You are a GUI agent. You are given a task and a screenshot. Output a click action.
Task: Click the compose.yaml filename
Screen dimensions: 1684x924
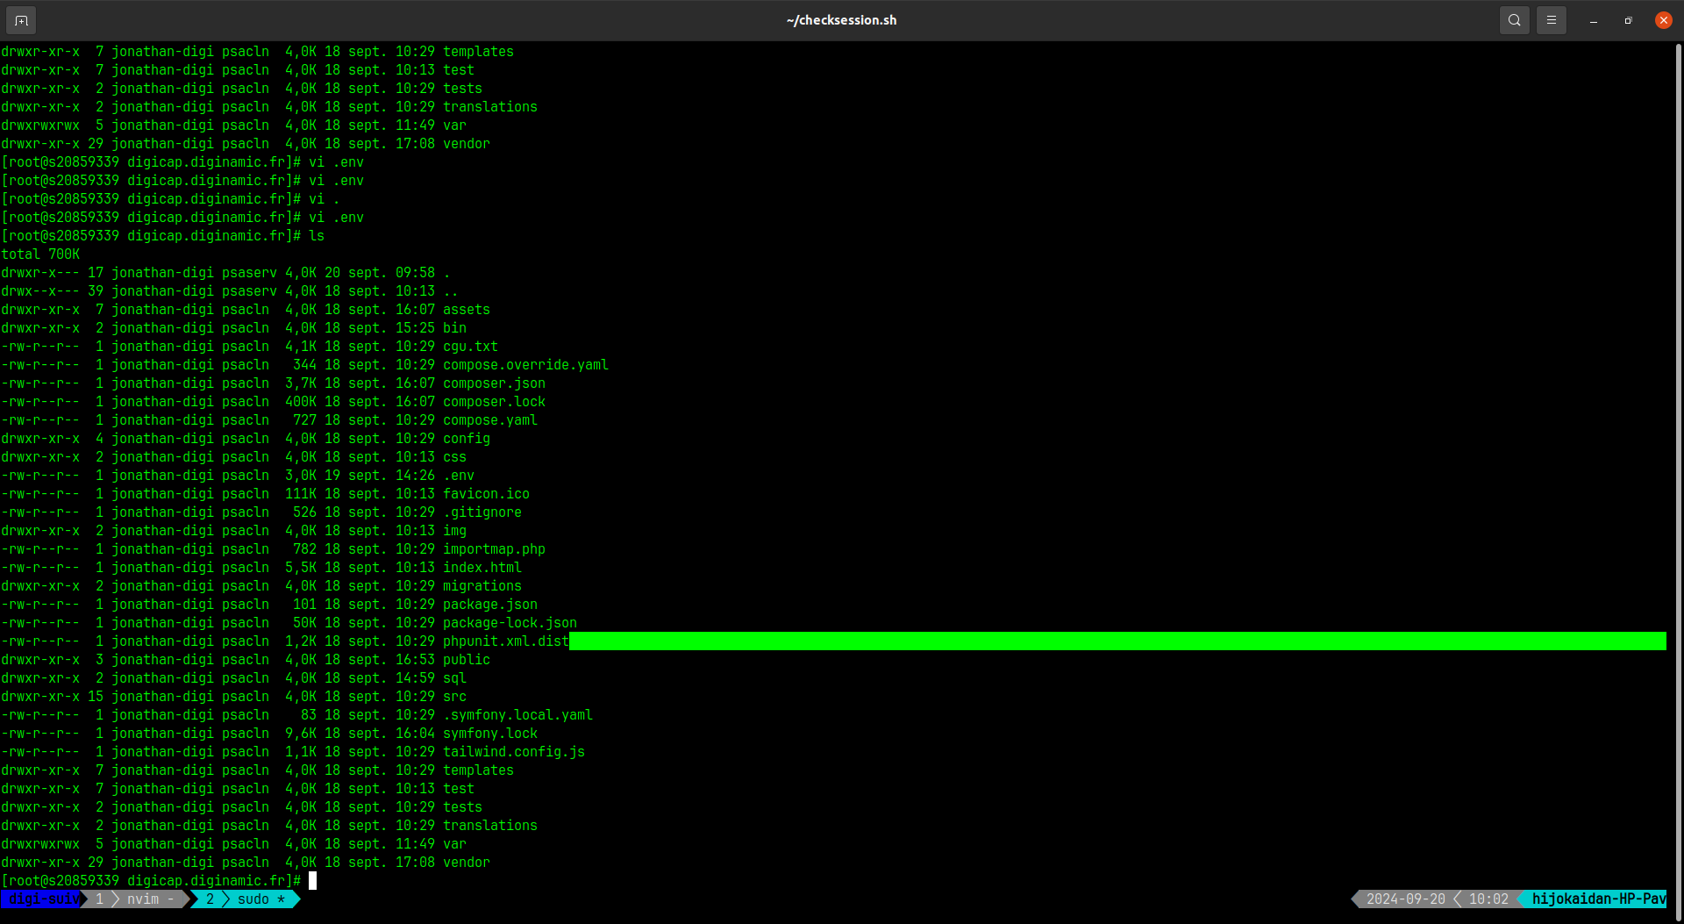pos(489,420)
